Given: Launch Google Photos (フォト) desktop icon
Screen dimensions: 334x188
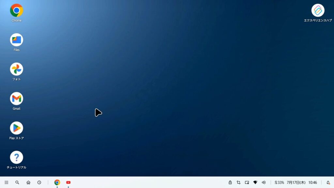Looking at the screenshot, I should pos(16,69).
